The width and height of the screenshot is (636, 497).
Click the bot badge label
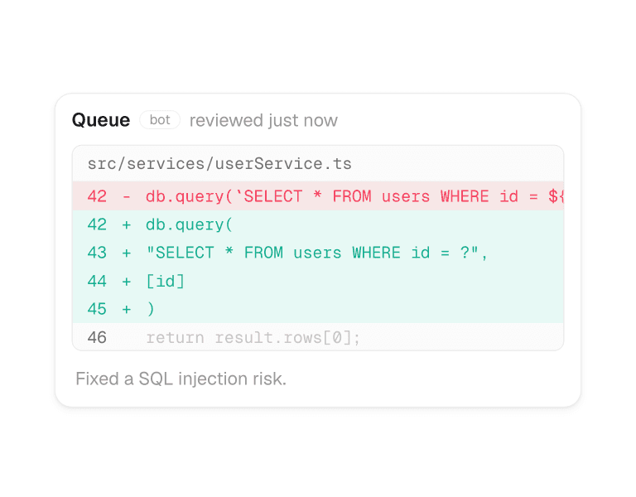(x=160, y=119)
